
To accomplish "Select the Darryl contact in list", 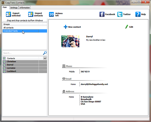I will pyautogui.click(x=10, y=65).
